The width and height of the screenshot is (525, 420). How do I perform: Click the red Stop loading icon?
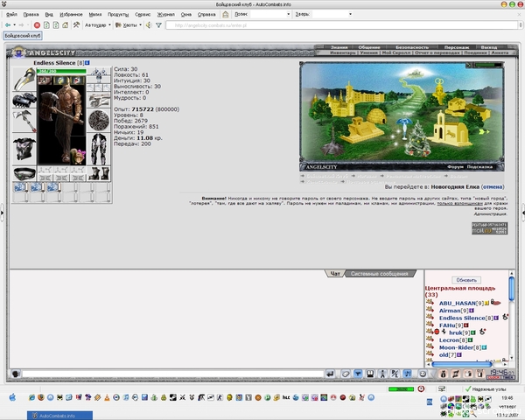click(x=37, y=25)
